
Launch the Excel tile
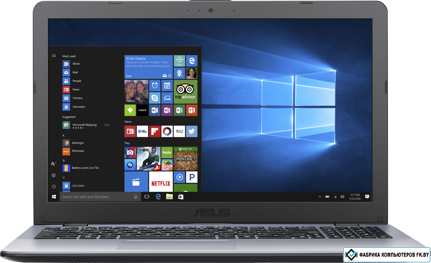[179, 110]
